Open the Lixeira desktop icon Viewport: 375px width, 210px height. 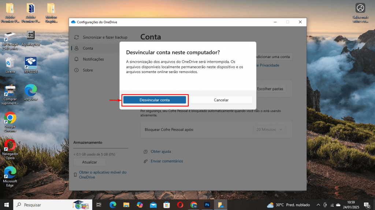[x=10, y=65]
